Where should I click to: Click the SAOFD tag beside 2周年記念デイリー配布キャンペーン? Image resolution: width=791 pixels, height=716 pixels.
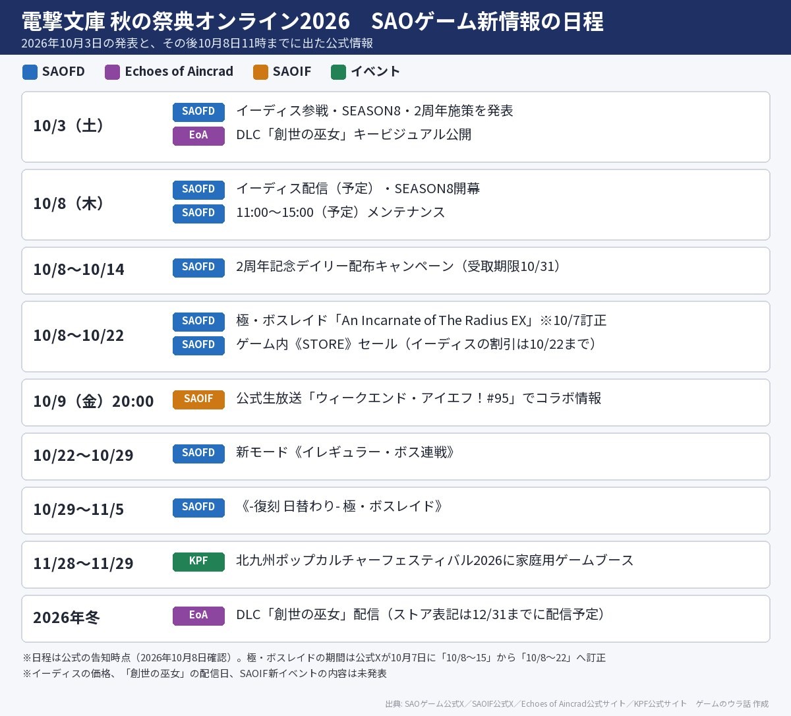198,267
